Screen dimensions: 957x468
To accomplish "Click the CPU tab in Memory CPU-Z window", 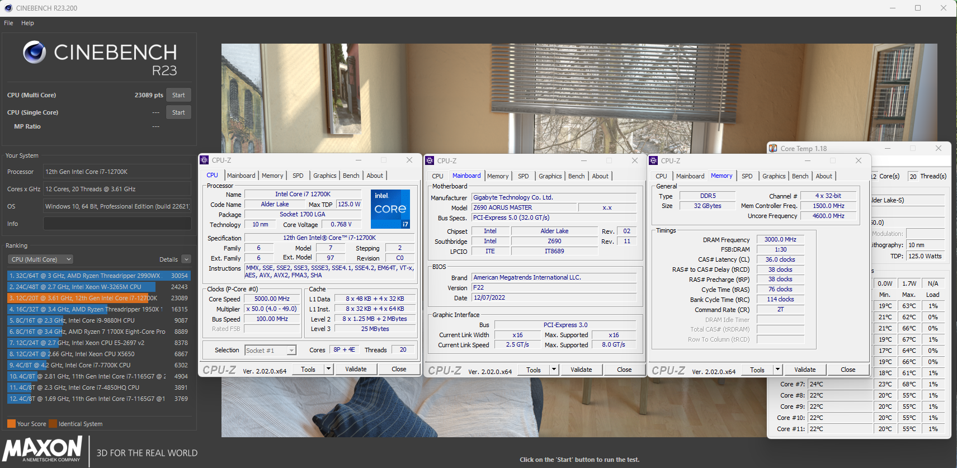I will [x=661, y=176].
